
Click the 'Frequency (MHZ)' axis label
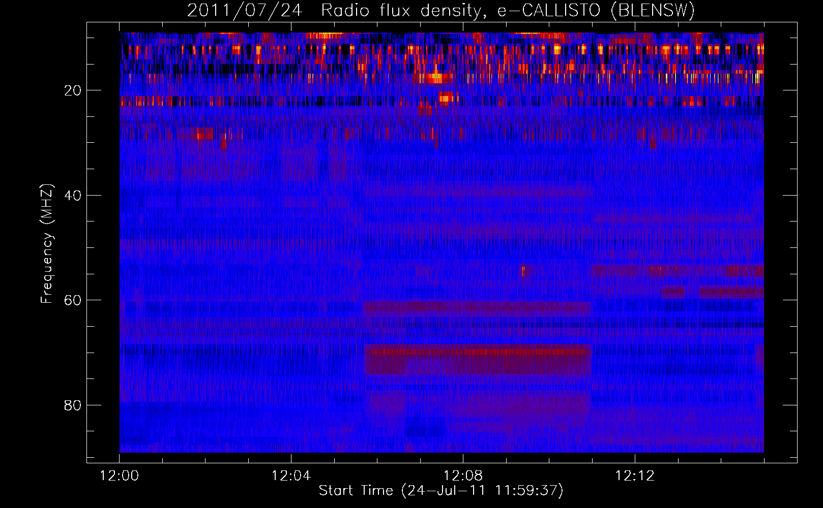click(x=47, y=244)
